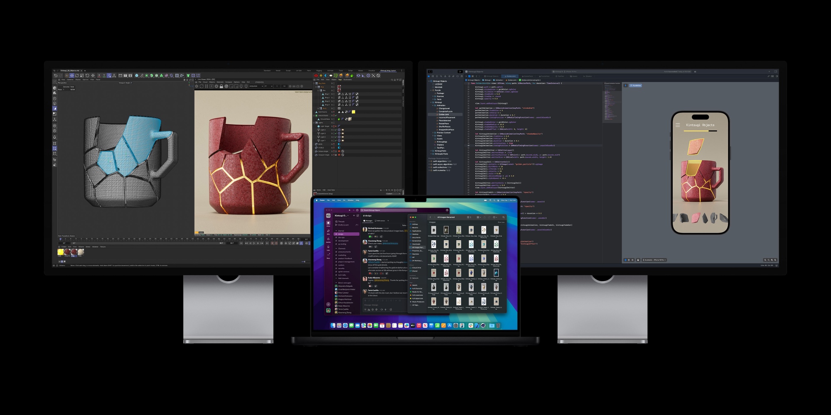Click the yellow color swatch on Gold Seams

click(x=354, y=112)
